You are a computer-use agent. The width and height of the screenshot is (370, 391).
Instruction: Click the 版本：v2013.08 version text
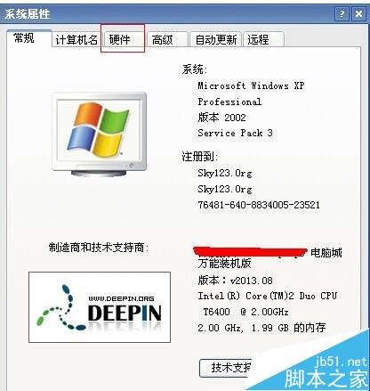tap(235, 281)
